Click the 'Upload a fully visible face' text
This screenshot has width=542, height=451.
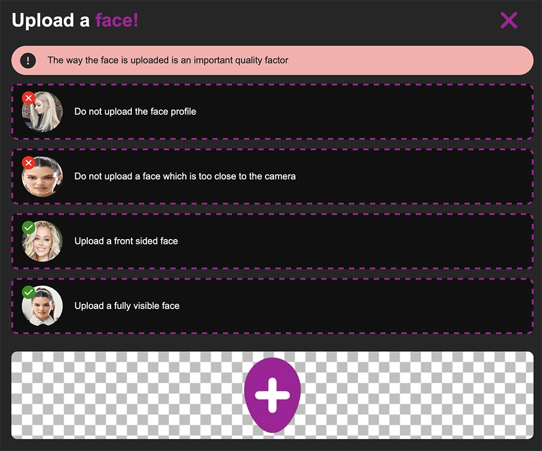point(127,306)
